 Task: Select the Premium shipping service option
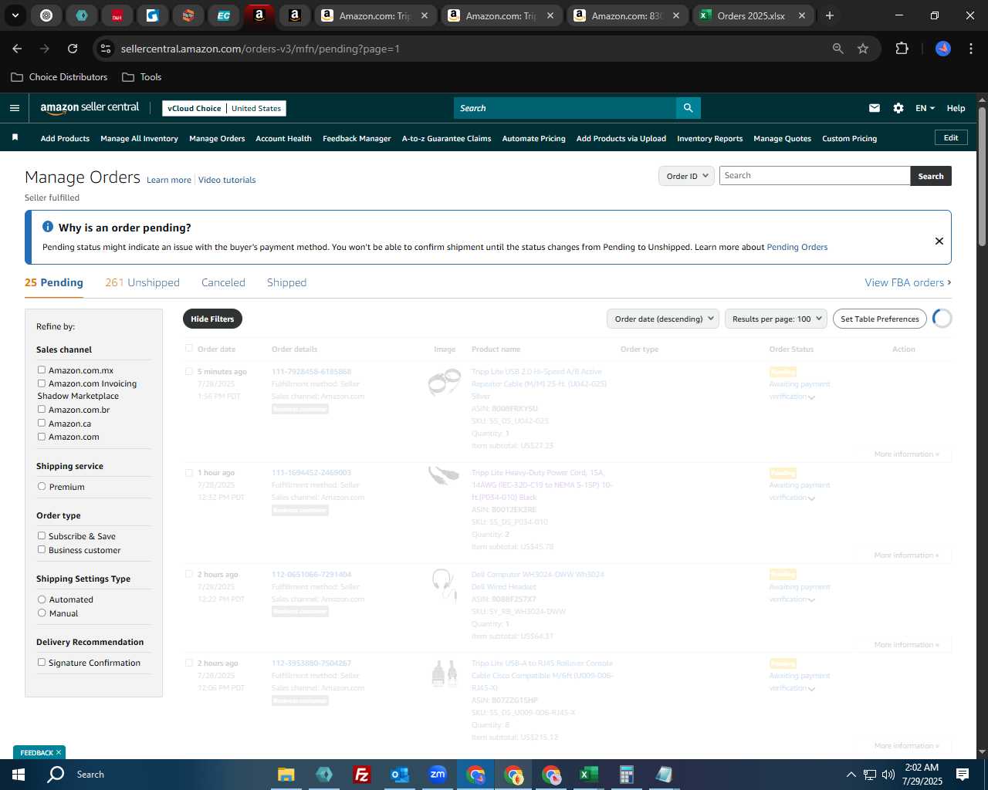[42, 486]
